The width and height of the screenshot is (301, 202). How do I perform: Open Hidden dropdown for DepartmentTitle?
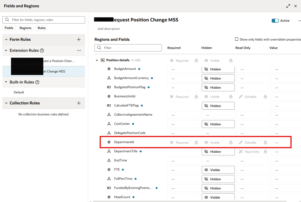tap(218, 151)
